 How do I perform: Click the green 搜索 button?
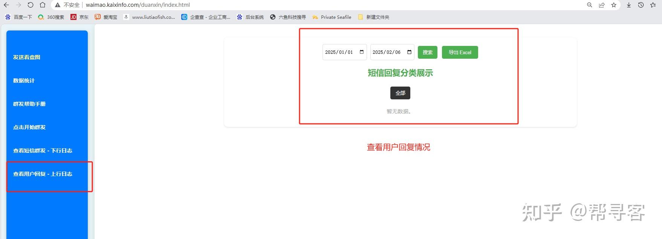pyautogui.click(x=428, y=52)
